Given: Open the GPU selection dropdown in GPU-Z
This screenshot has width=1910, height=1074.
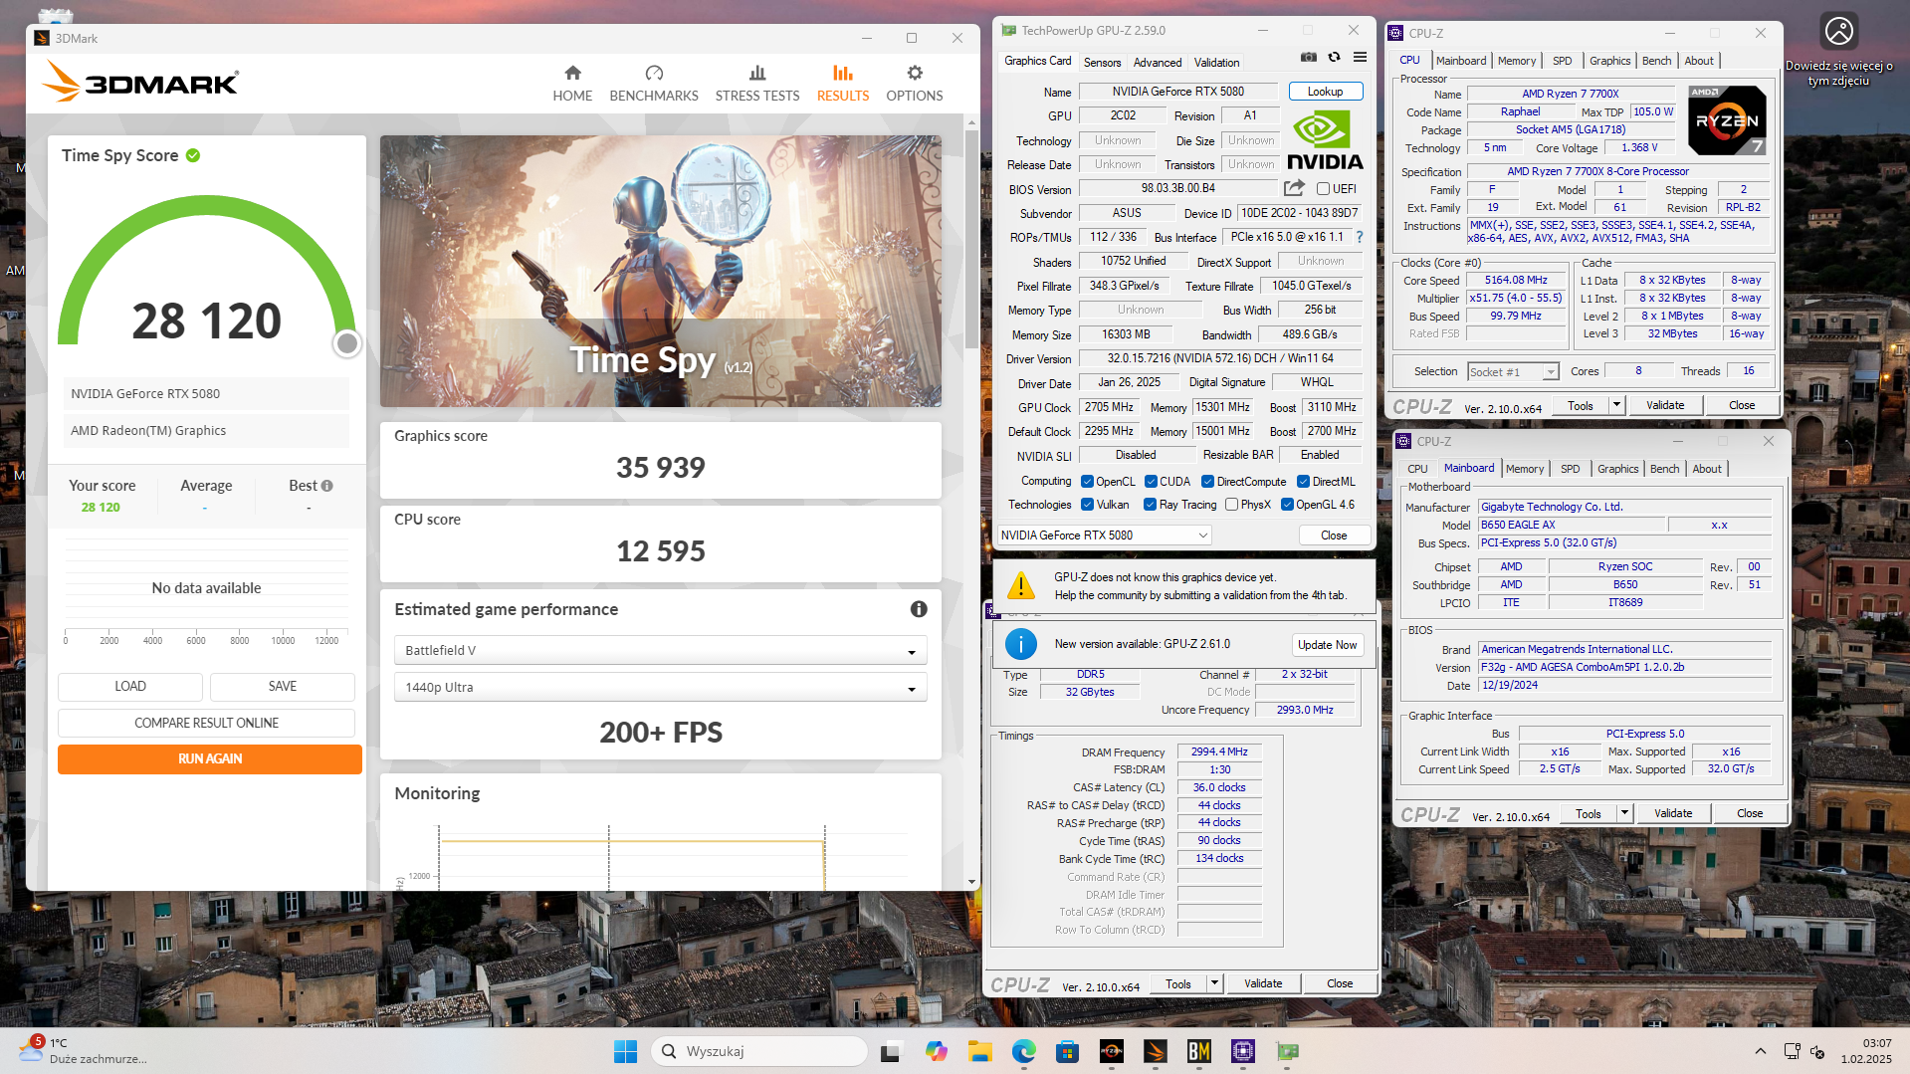Looking at the screenshot, I should tap(1105, 536).
